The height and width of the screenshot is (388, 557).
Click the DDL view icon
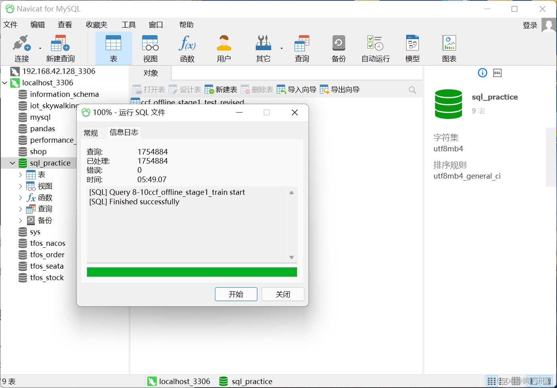click(x=498, y=73)
